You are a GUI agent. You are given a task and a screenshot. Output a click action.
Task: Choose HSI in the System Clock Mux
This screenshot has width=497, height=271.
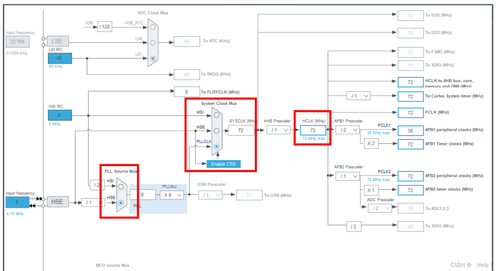pyautogui.click(x=216, y=115)
